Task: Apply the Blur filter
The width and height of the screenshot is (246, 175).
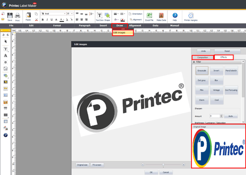Action: (x=217, y=80)
